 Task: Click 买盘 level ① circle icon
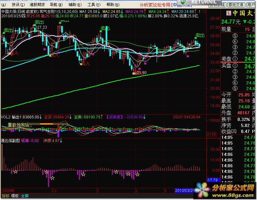point(235,66)
